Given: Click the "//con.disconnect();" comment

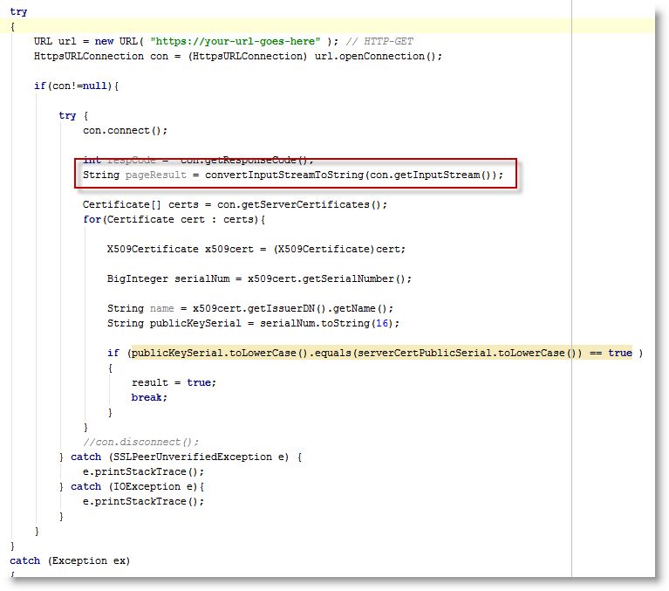Looking at the screenshot, I should tap(140, 442).
